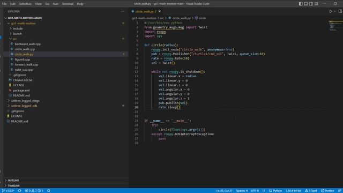Open the Selection menu
The height and width of the screenshot is (193, 343).
pyautogui.click(x=25, y=4)
